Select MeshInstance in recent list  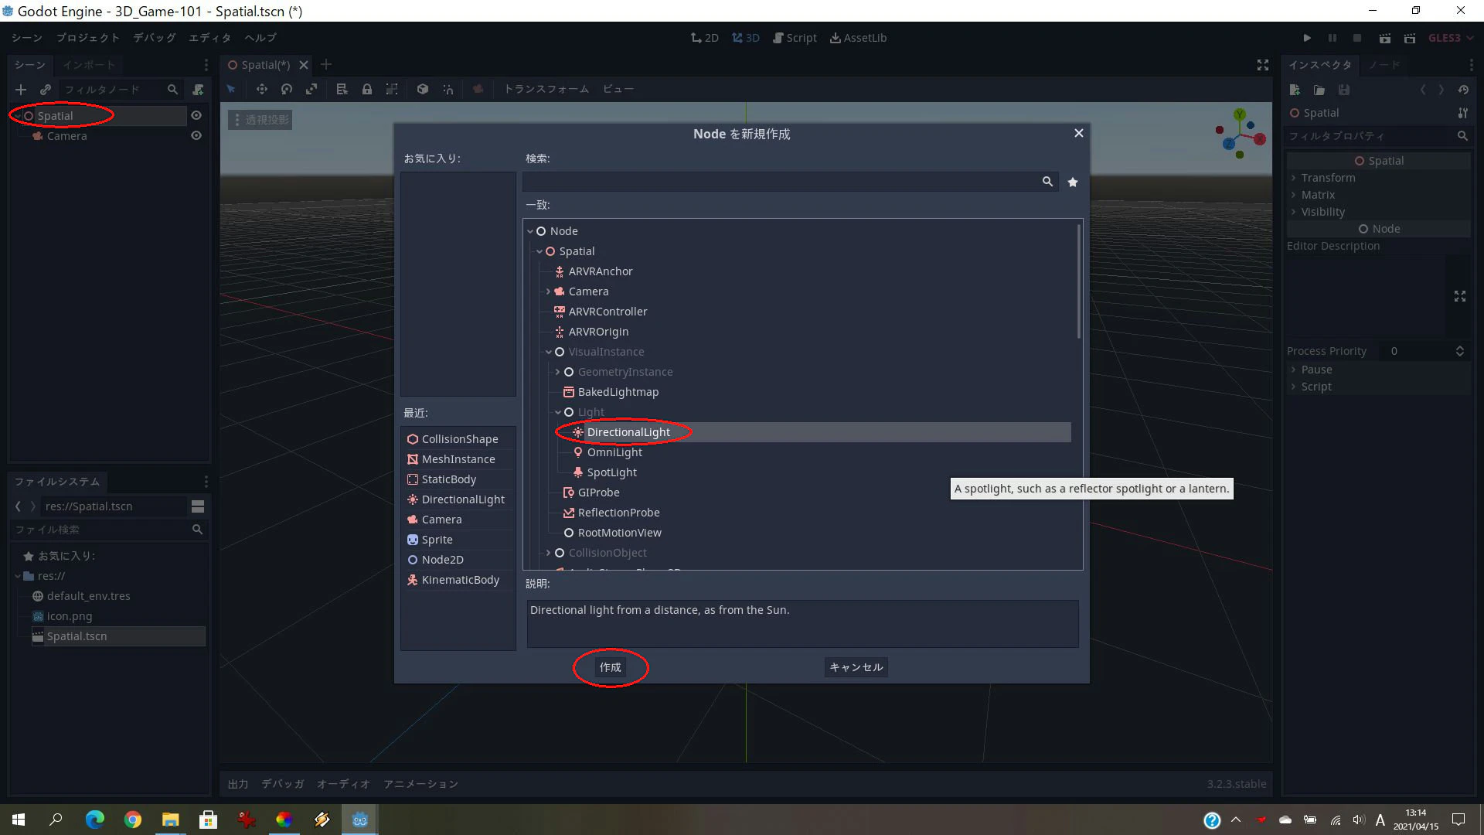pos(458,459)
